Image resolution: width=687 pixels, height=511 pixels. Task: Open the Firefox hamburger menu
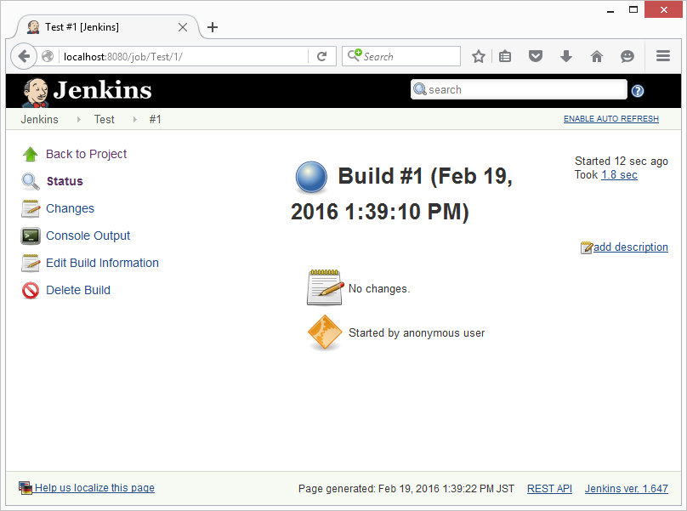(663, 55)
